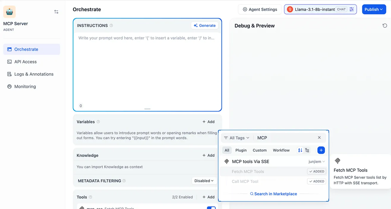Select the Plugin tab in tool picker
This screenshot has width=391, height=209.
point(241,150)
